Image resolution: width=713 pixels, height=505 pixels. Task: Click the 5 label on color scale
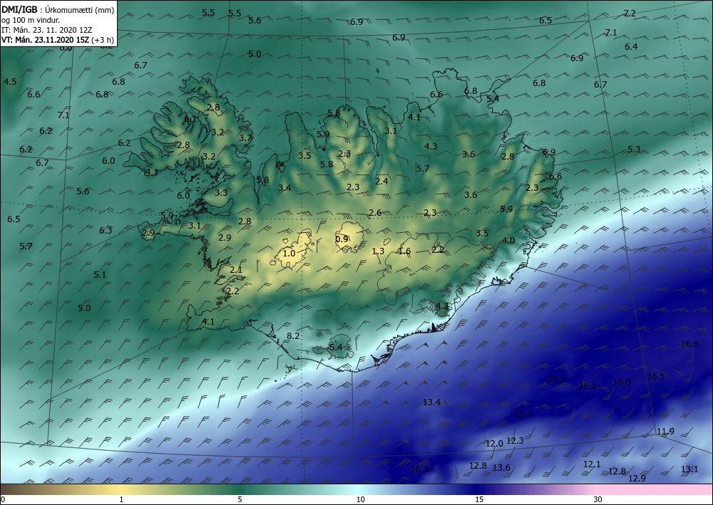click(x=240, y=499)
